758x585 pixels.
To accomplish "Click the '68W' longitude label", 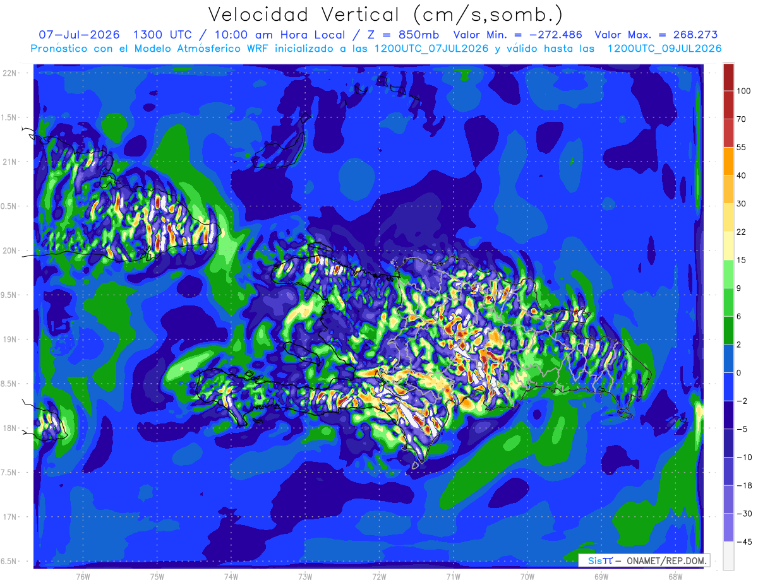I will click(x=675, y=577).
